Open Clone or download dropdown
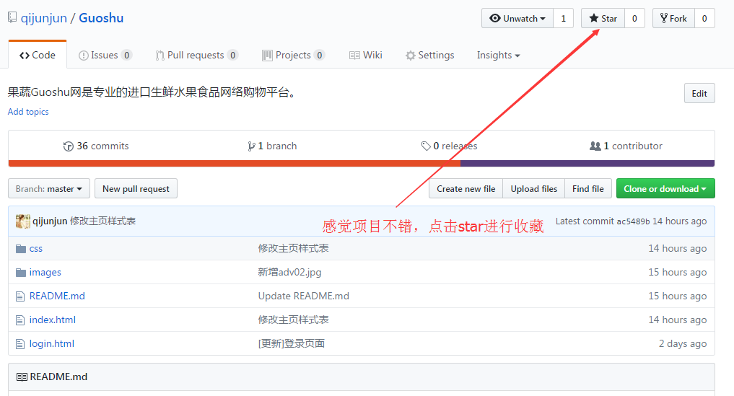Viewport: 734px width, 396px height. point(665,189)
